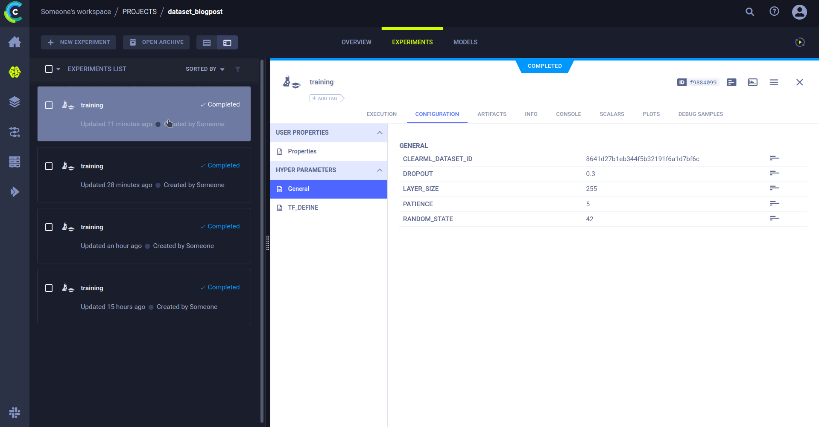
Task: Go to Someone's workspace breadcrumb
Action: (76, 12)
